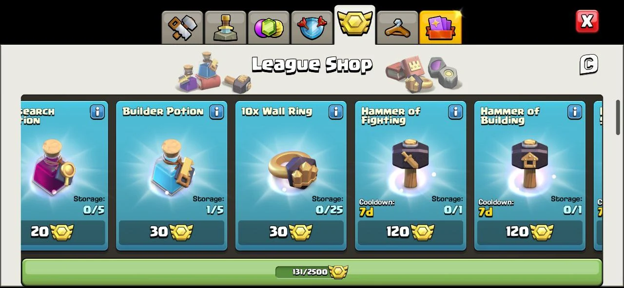Click the C icon beside League Shop
The image size is (624, 288).
pyautogui.click(x=588, y=64)
